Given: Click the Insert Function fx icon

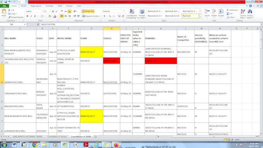Looking at the screenshot, I should tap(38, 24).
